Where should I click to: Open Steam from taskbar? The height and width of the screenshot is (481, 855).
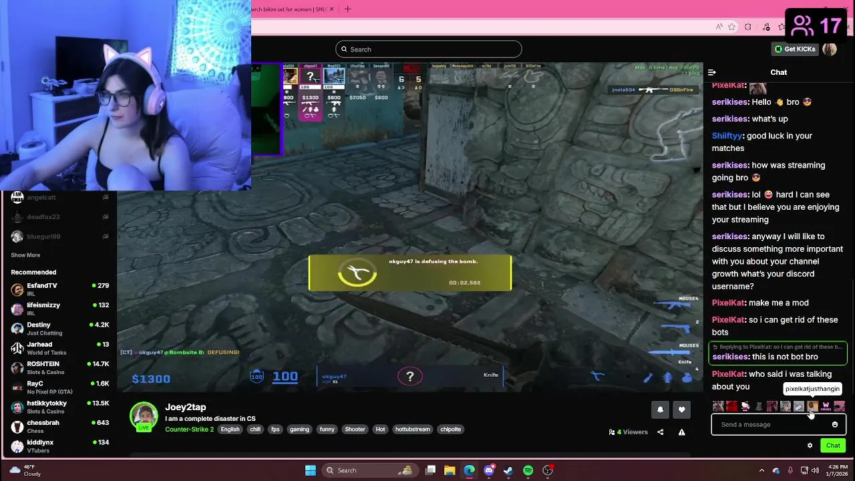[508, 470]
